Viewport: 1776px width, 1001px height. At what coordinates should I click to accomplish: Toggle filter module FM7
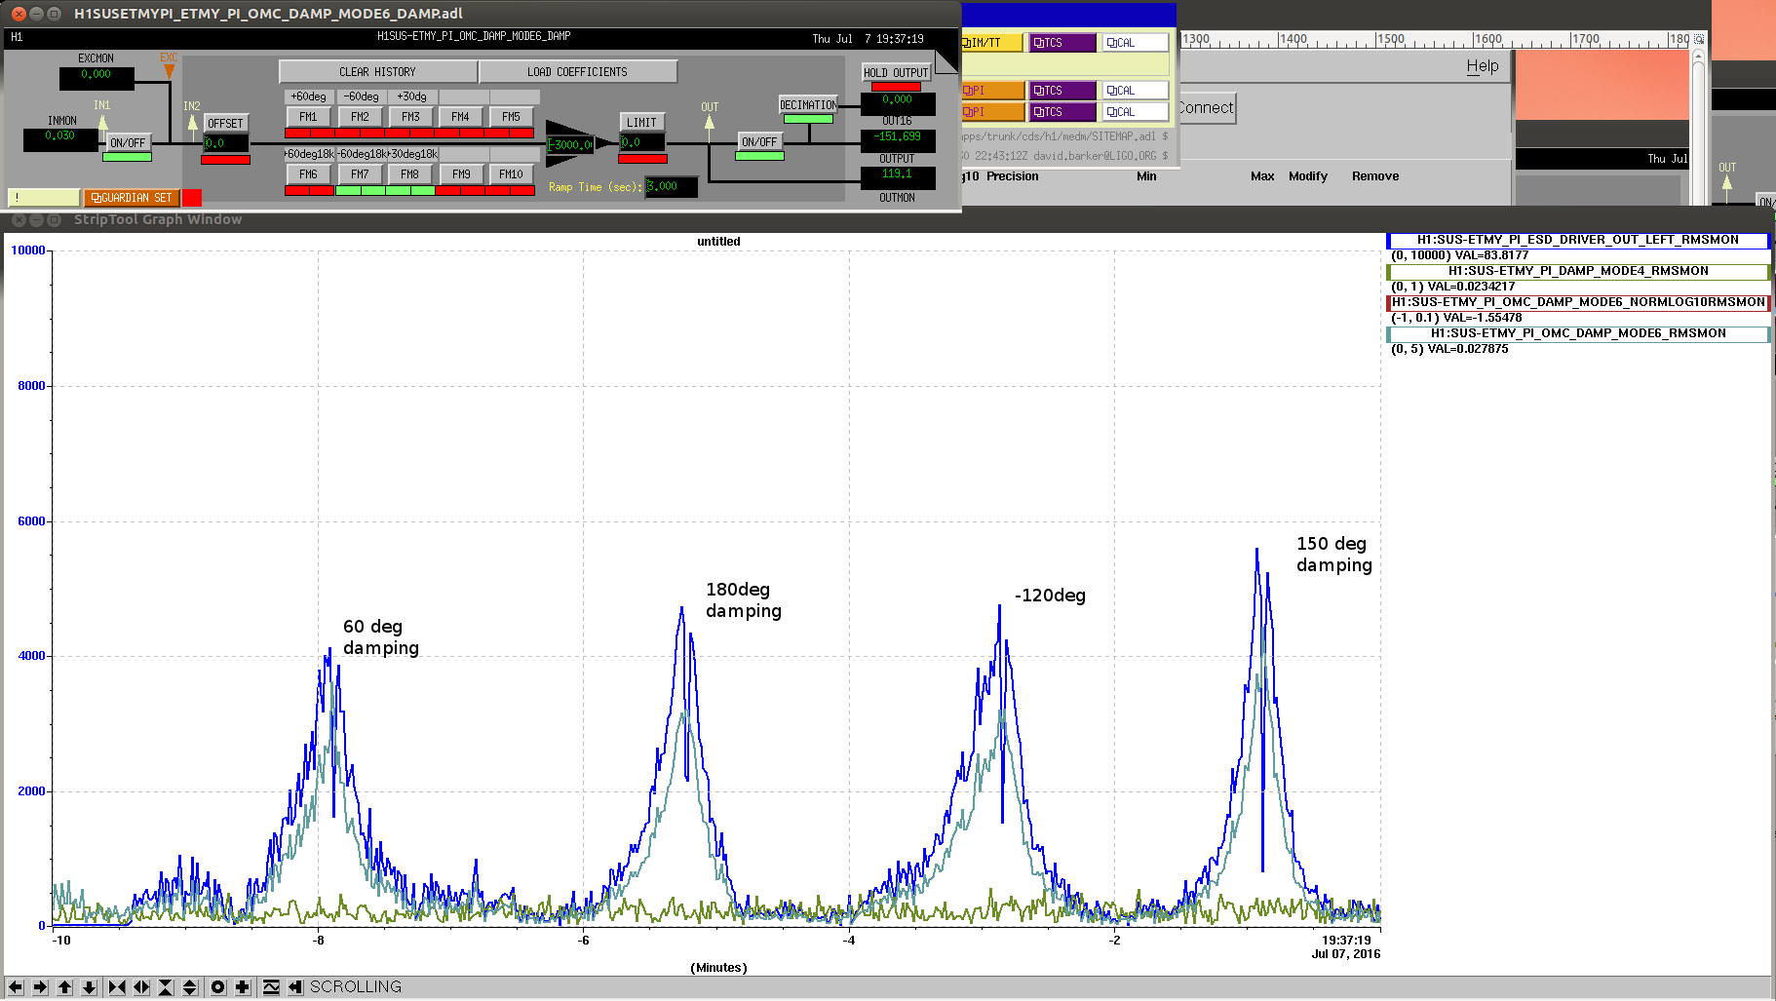point(360,174)
